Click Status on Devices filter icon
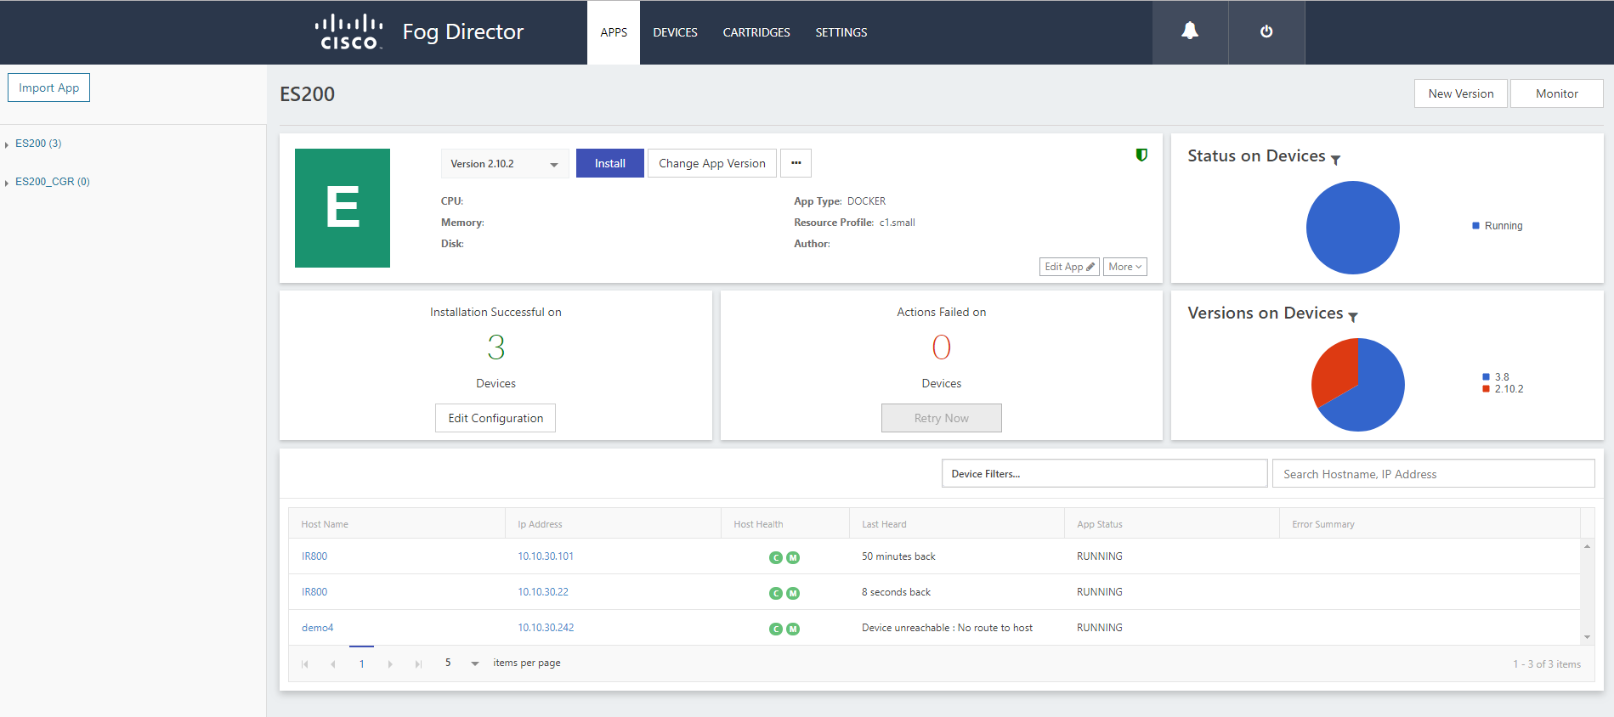This screenshot has height=717, width=1614. (x=1335, y=160)
